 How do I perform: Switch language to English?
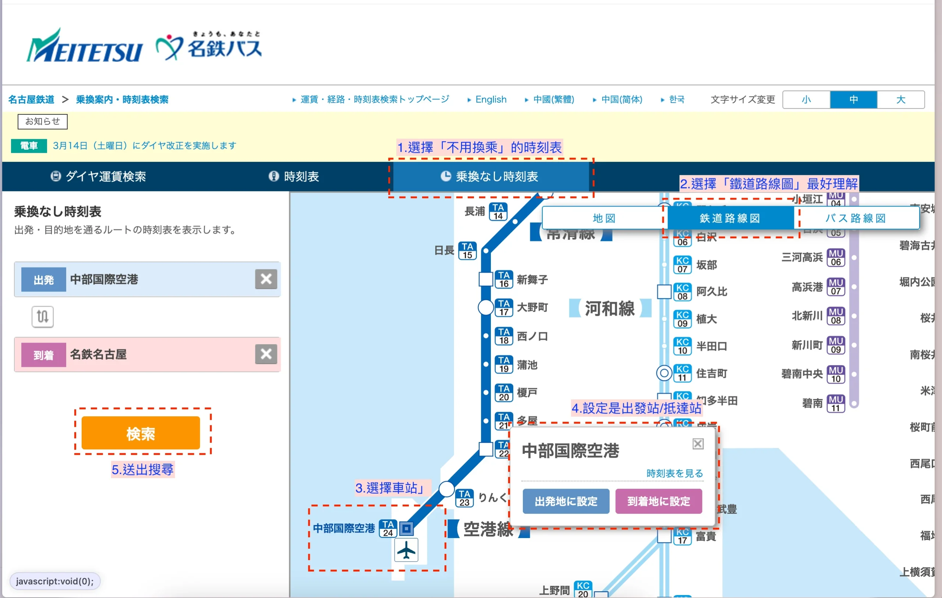click(x=491, y=100)
